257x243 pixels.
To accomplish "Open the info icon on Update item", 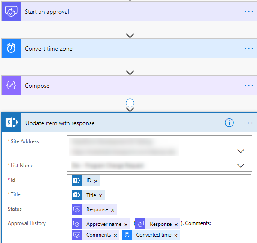I will 229,123.
